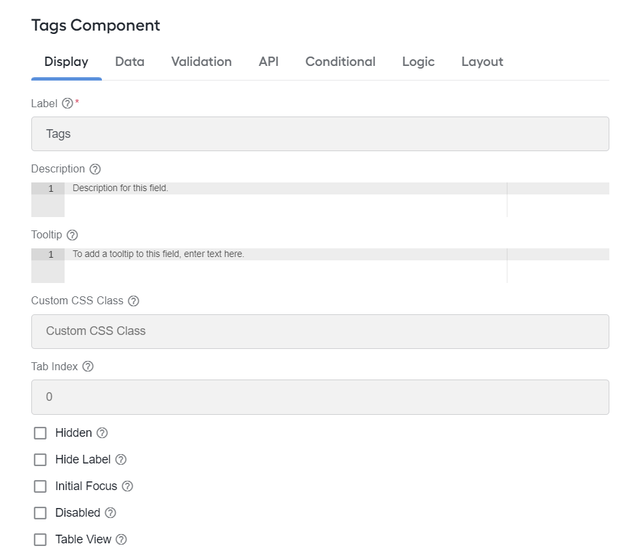Open the Hide Label help icon
Image resolution: width=620 pixels, height=554 pixels.
pos(121,459)
